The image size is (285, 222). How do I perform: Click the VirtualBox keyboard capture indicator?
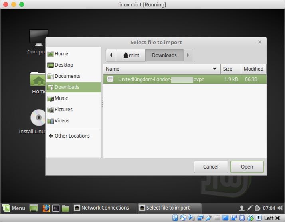point(259,218)
